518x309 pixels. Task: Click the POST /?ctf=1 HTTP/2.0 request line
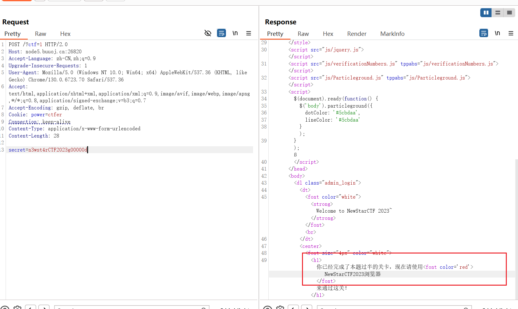38,45
